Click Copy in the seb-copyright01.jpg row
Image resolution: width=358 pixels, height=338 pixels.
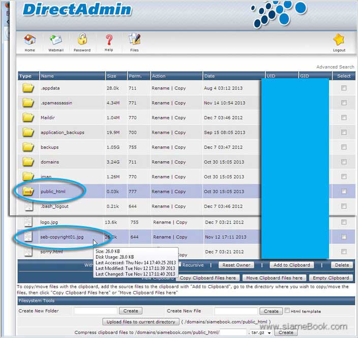pos(182,237)
